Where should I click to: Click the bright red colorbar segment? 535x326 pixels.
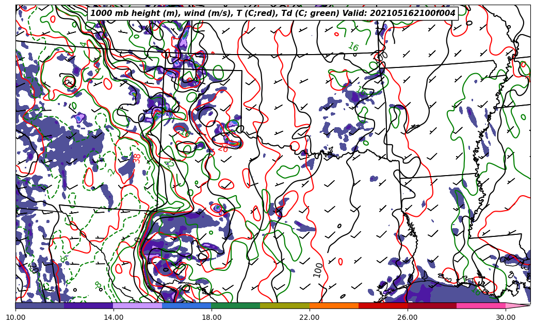point(382,305)
